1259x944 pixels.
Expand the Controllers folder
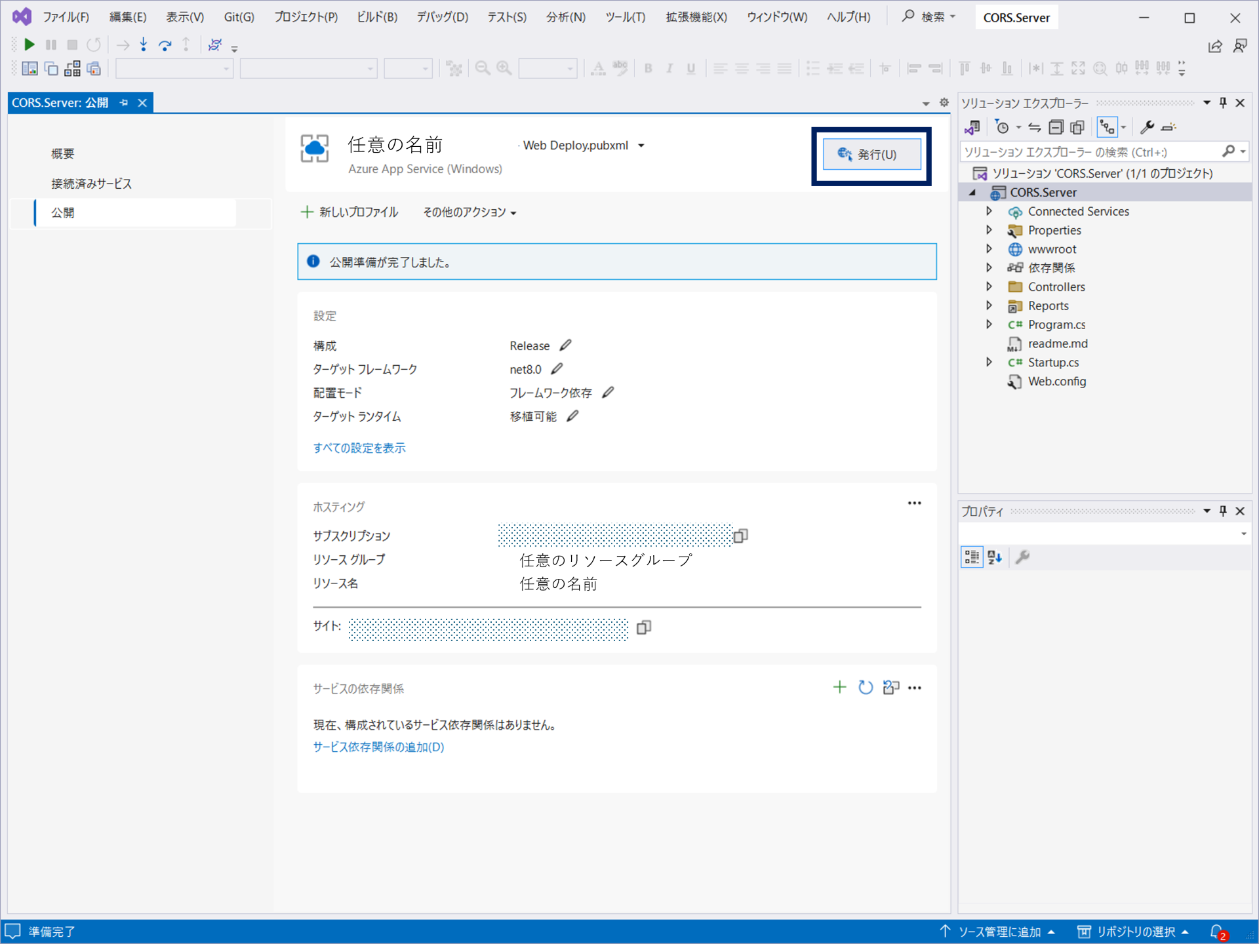989,286
